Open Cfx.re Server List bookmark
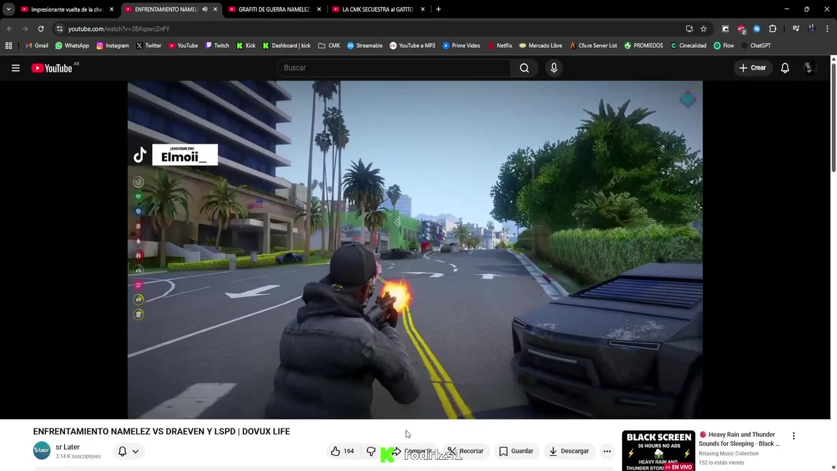 [593, 46]
